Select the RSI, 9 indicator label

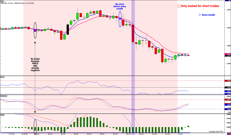[2, 77]
